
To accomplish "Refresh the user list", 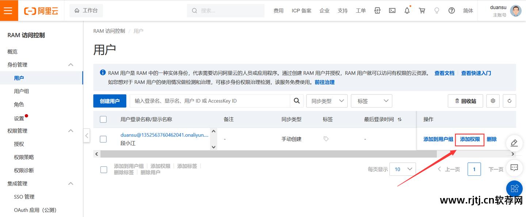I will click(x=510, y=101).
